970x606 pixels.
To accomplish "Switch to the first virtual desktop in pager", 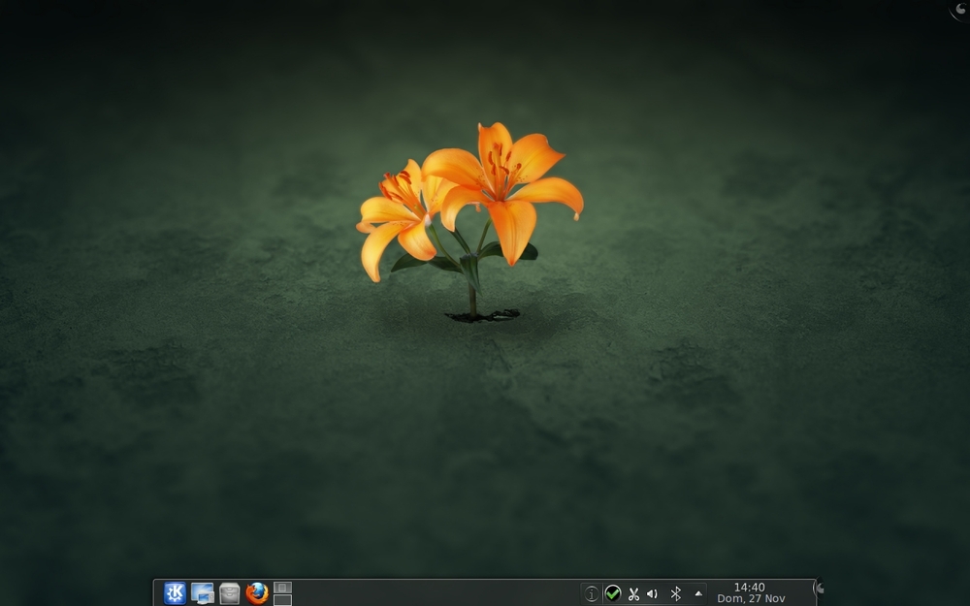I will 282,588.
